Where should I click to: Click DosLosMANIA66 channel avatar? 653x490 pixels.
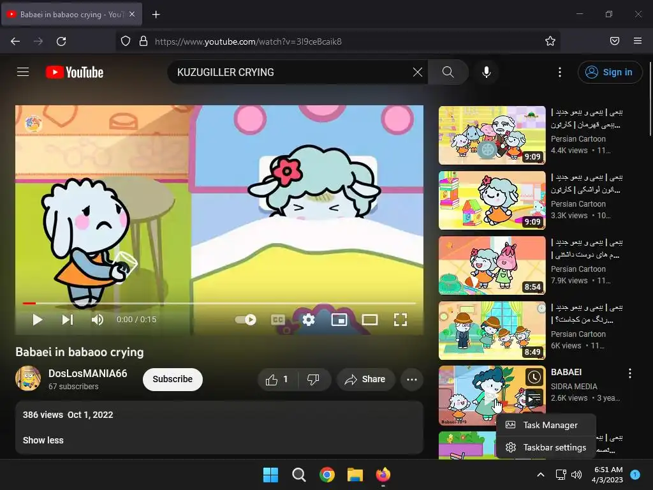28,378
